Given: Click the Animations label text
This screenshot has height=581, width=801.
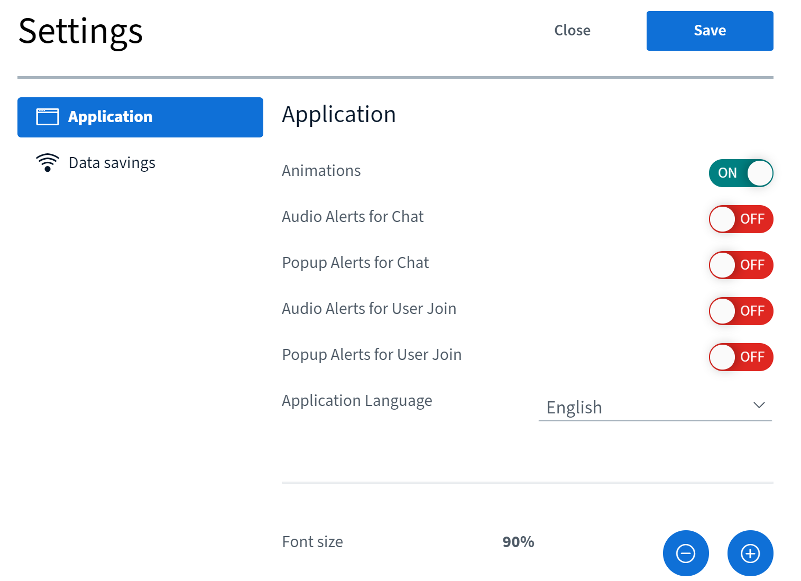Looking at the screenshot, I should pos(321,170).
